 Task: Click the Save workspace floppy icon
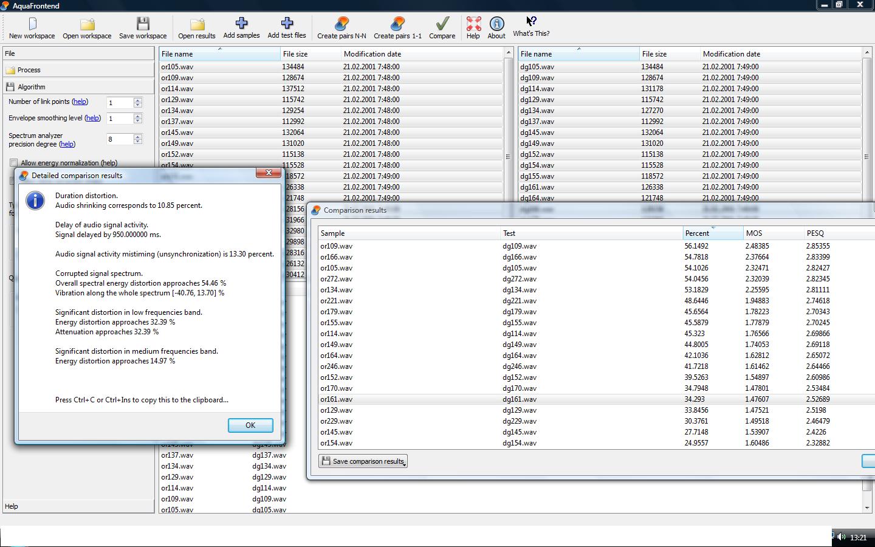(x=143, y=24)
